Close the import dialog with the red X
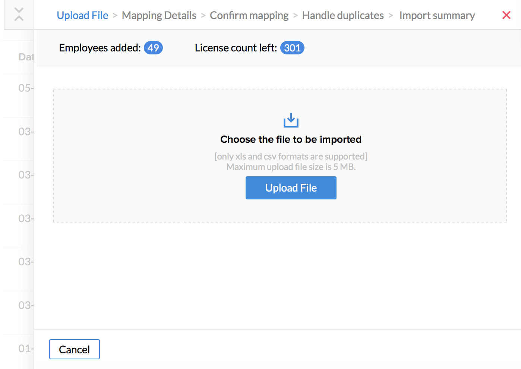Viewport: 521px width, 369px height. pyautogui.click(x=506, y=15)
